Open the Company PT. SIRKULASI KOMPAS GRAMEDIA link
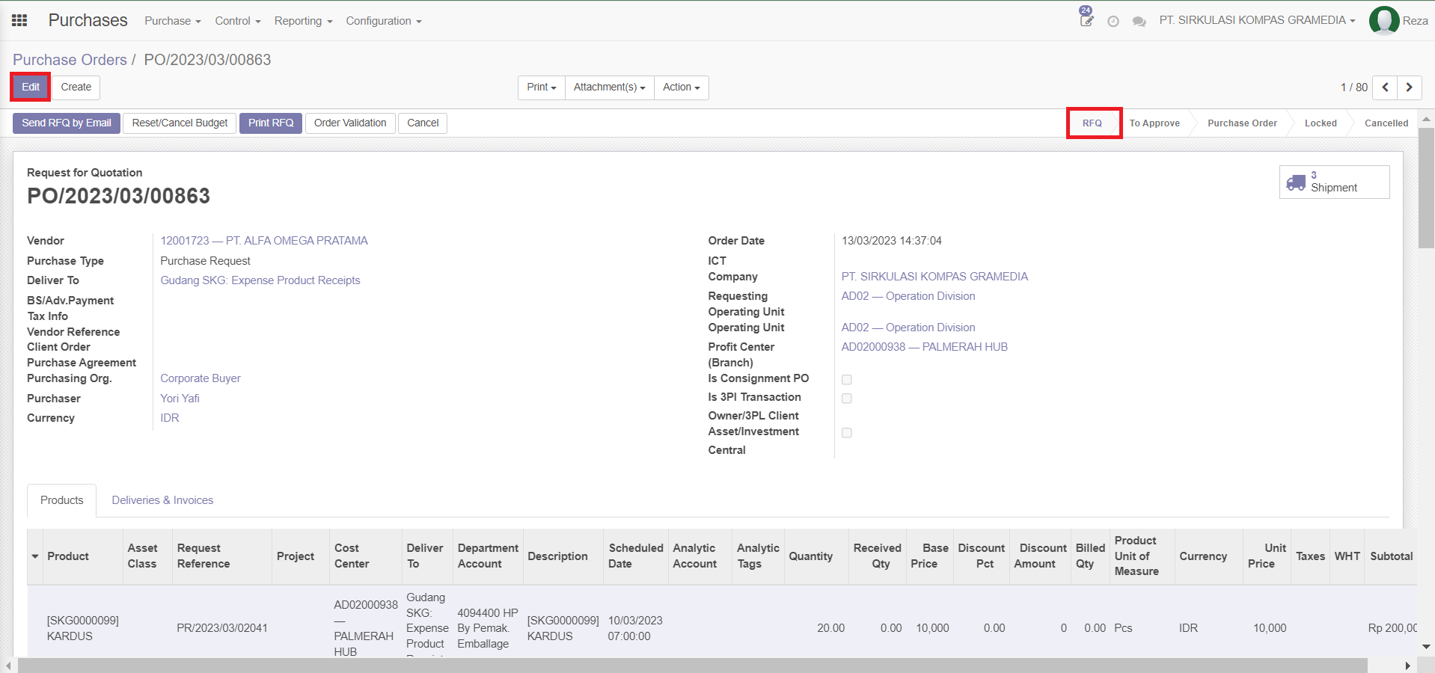 (934, 277)
